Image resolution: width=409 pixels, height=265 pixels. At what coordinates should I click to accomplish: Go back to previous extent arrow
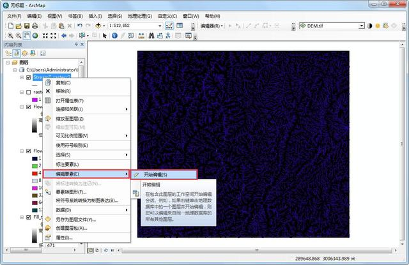coord(64,36)
